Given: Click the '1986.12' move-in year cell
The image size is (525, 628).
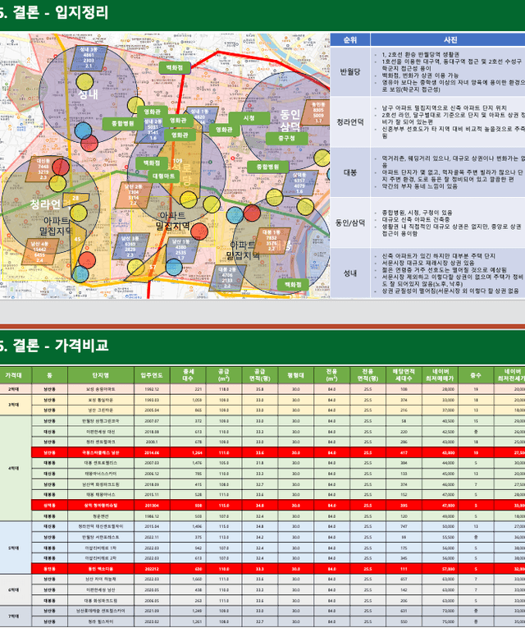Looking at the screenshot, I should (x=152, y=516).
